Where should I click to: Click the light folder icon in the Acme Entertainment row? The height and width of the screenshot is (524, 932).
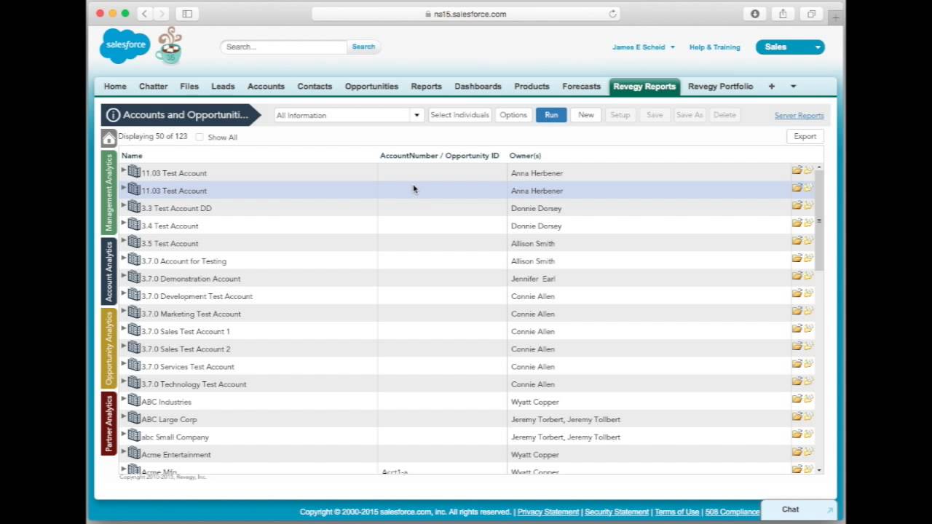[807, 451]
